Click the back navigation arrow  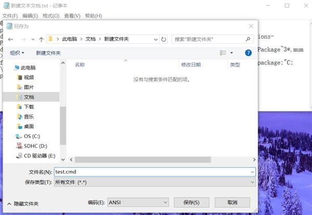tap(11, 39)
